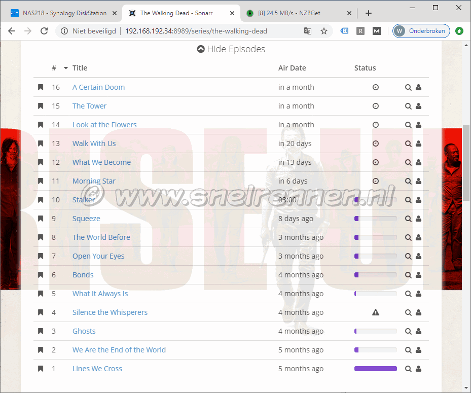The image size is (471, 393).
Task: Open Google Translate page icon
Action: click(x=308, y=31)
